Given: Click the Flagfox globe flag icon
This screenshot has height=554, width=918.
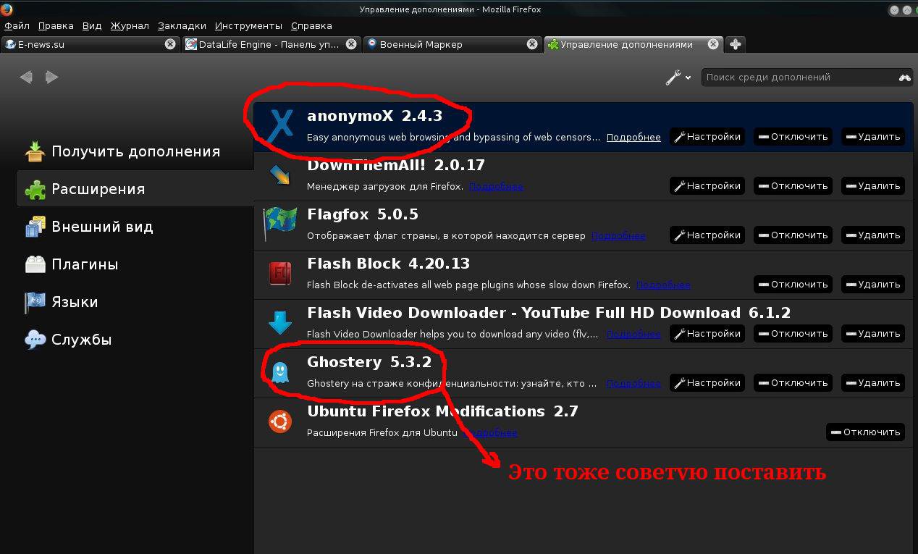Looking at the screenshot, I should (279, 224).
